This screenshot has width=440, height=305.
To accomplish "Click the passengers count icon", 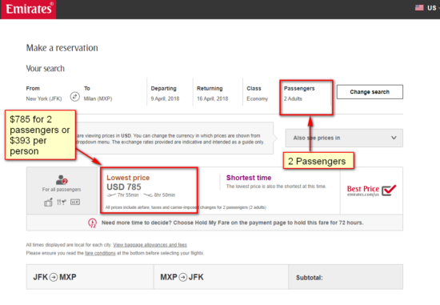I will click(x=62, y=180).
